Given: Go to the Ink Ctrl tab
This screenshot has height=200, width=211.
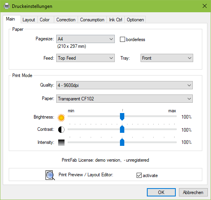Looking at the screenshot, I should tap(116, 20).
